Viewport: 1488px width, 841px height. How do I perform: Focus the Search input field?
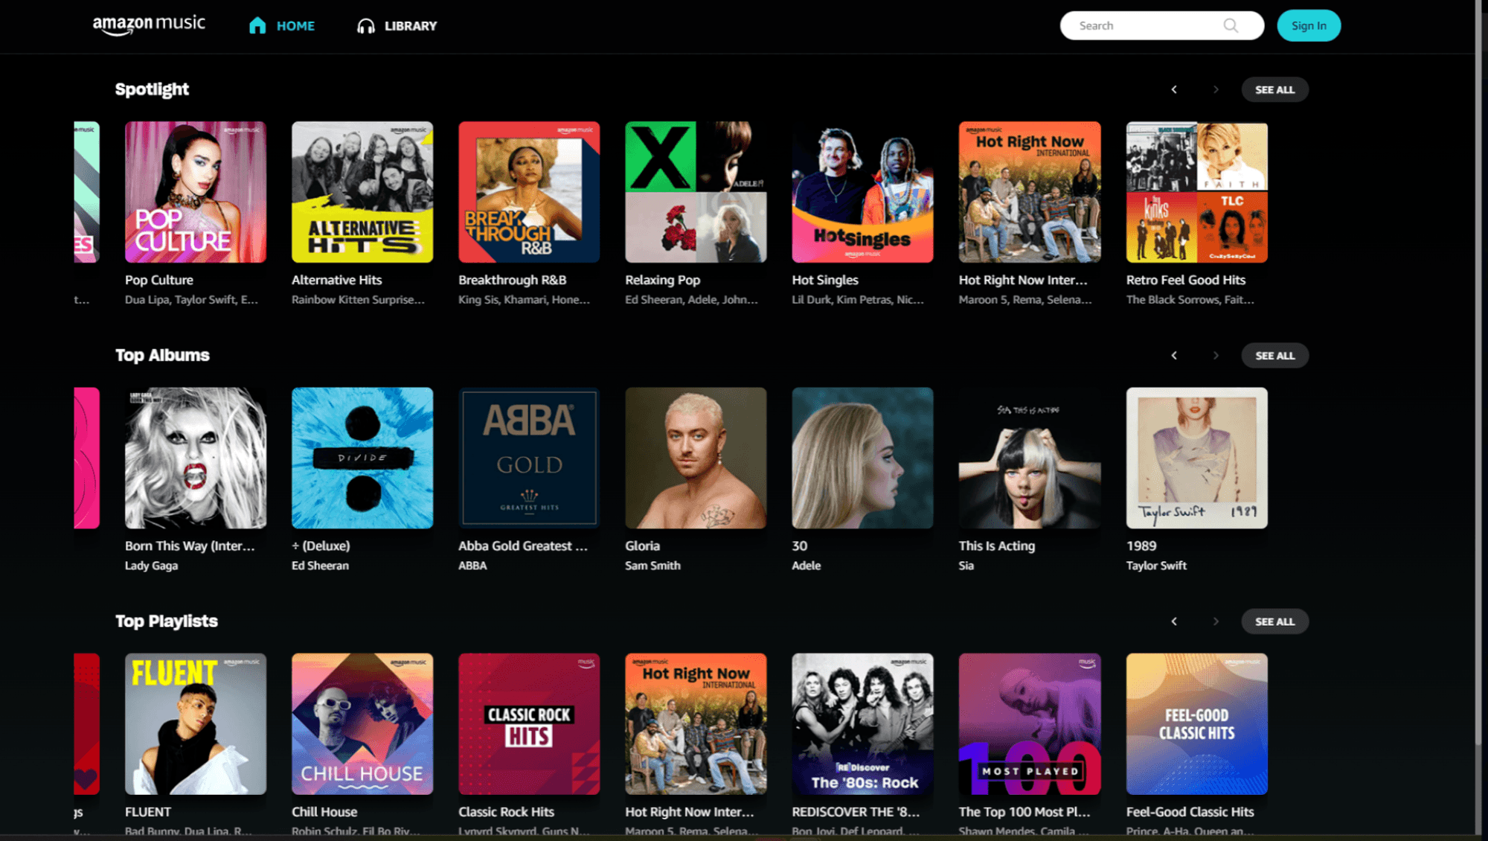(x=1161, y=25)
